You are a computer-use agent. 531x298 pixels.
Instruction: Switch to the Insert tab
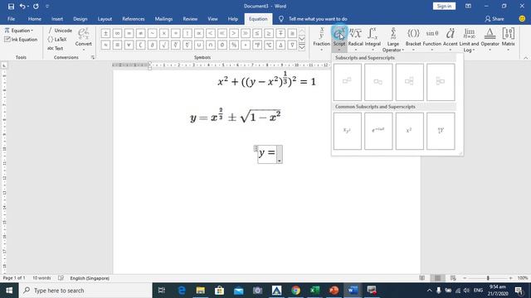click(x=57, y=19)
